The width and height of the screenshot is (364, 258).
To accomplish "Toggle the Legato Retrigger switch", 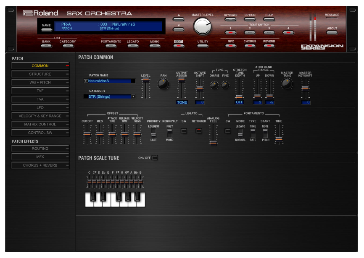I will coord(199,131).
